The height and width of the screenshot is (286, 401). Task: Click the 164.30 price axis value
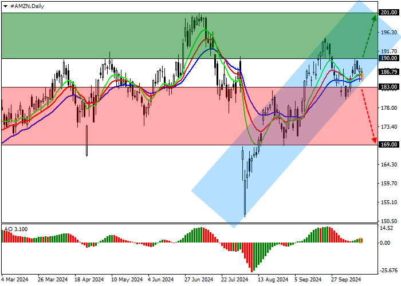point(389,165)
